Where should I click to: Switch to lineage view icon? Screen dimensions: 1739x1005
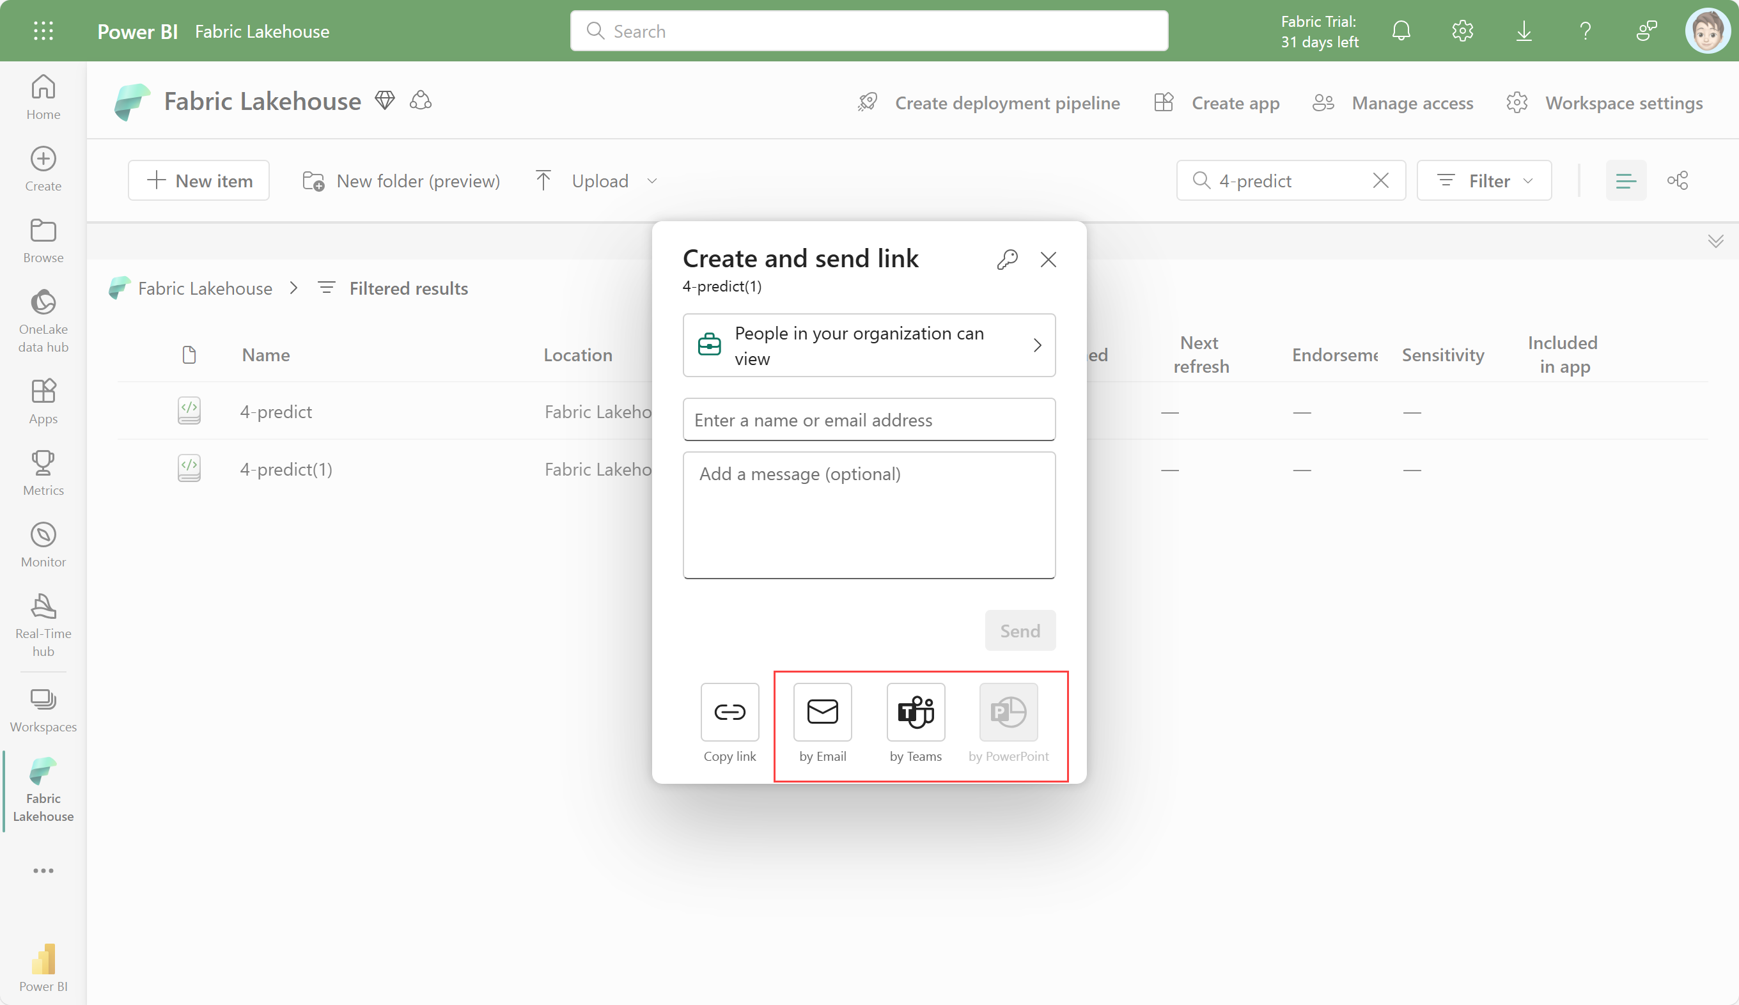[1677, 181]
